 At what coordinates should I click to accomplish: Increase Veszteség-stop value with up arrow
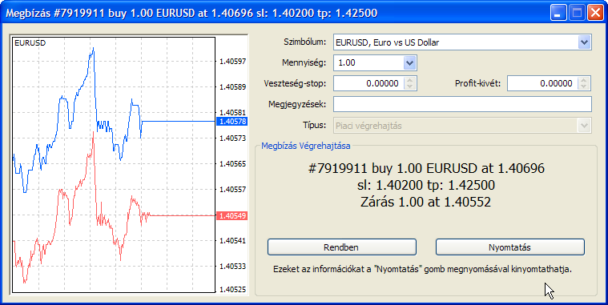pos(410,80)
